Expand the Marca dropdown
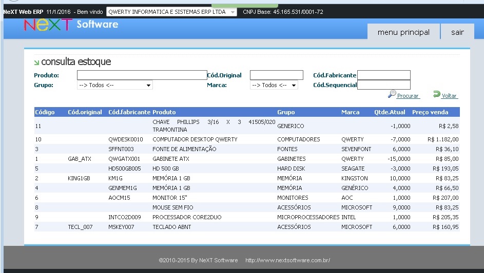 point(274,85)
